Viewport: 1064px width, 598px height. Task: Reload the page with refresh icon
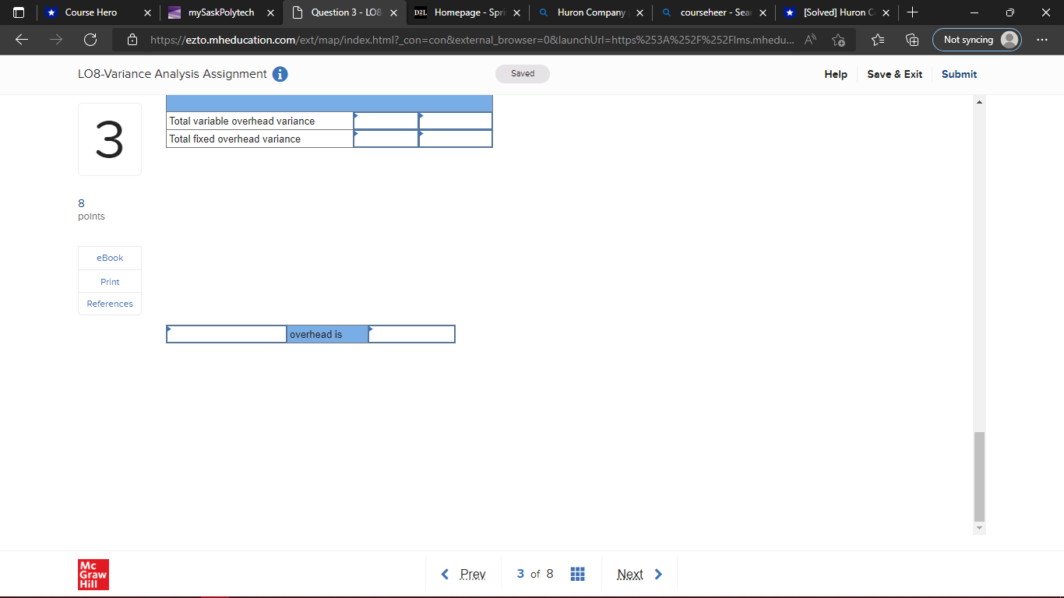click(x=90, y=40)
